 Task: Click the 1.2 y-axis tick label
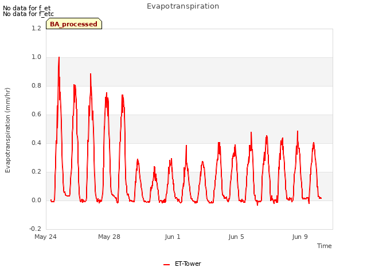point(36,28)
